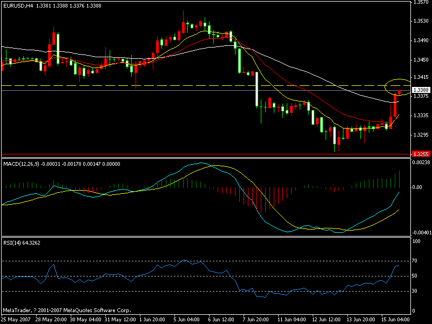This screenshot has height=324, width=432.
Task: Click the 1.3335 price axis label
Action: (421, 116)
